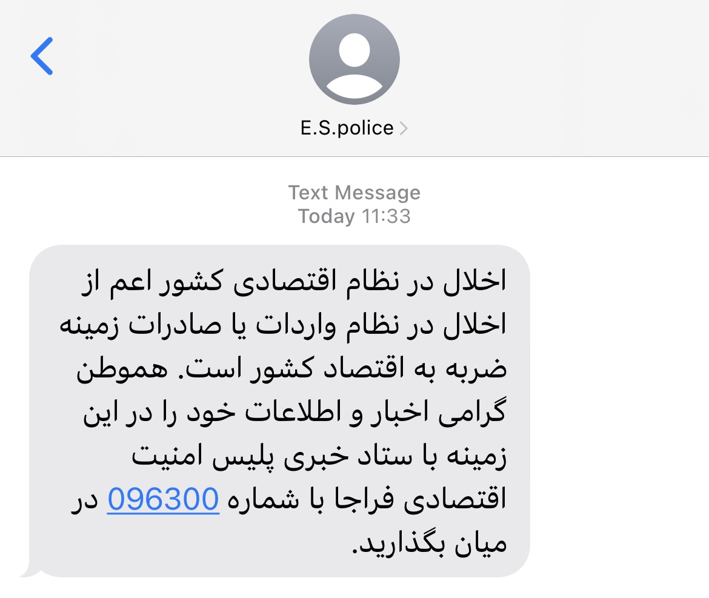Click the word پلیس in message
709x598 pixels.
click(243, 456)
